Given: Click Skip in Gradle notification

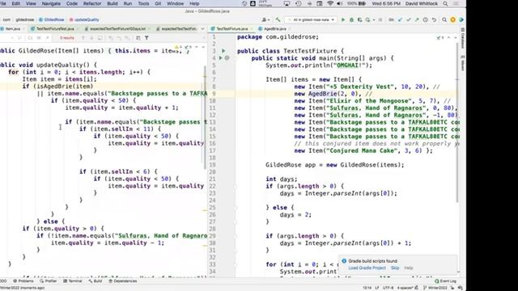Looking at the screenshot, I should (395, 268).
